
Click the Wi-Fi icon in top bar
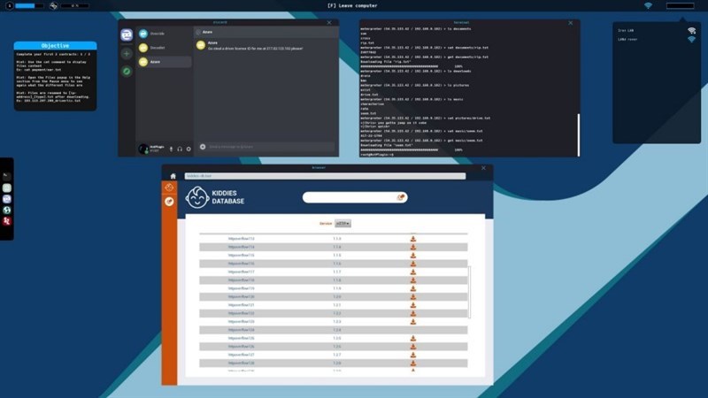click(x=648, y=6)
